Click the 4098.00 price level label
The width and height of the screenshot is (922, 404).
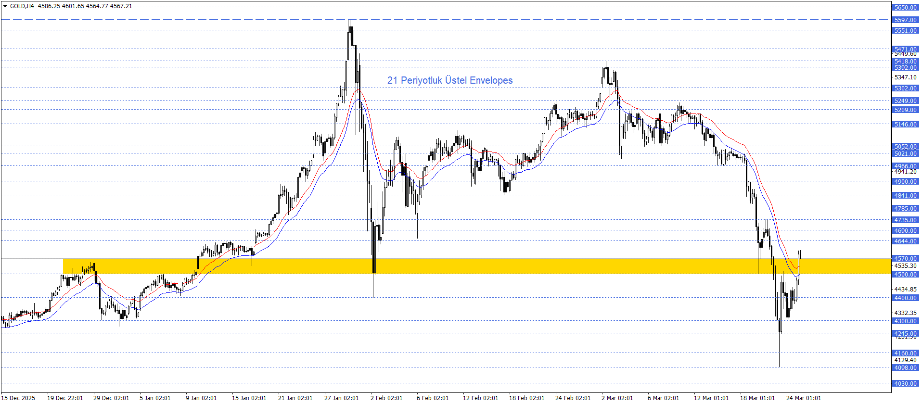(x=905, y=368)
